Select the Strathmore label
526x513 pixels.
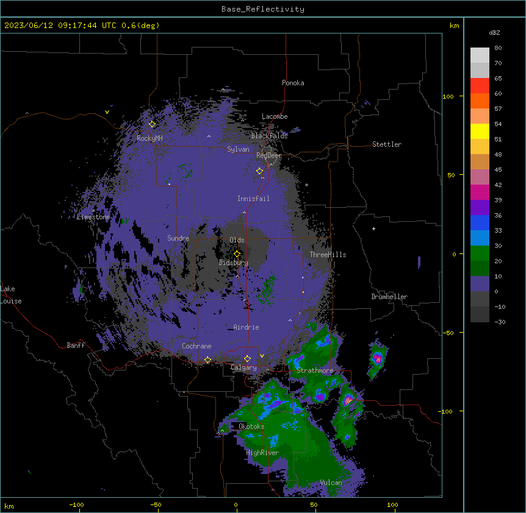(315, 370)
